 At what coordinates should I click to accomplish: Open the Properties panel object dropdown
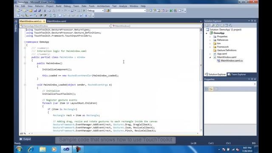pyautogui.click(x=255, y=84)
